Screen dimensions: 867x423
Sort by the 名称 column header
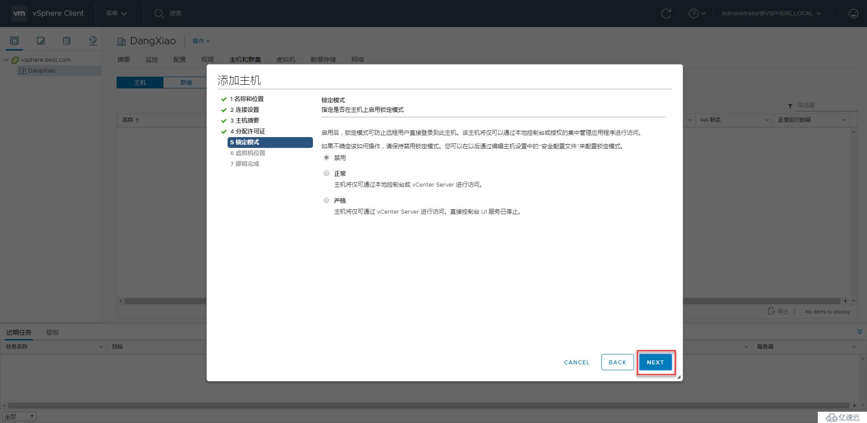(128, 120)
